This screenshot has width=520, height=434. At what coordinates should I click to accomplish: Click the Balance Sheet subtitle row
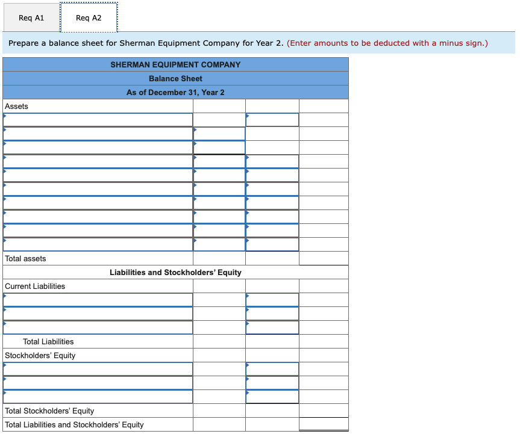point(175,78)
